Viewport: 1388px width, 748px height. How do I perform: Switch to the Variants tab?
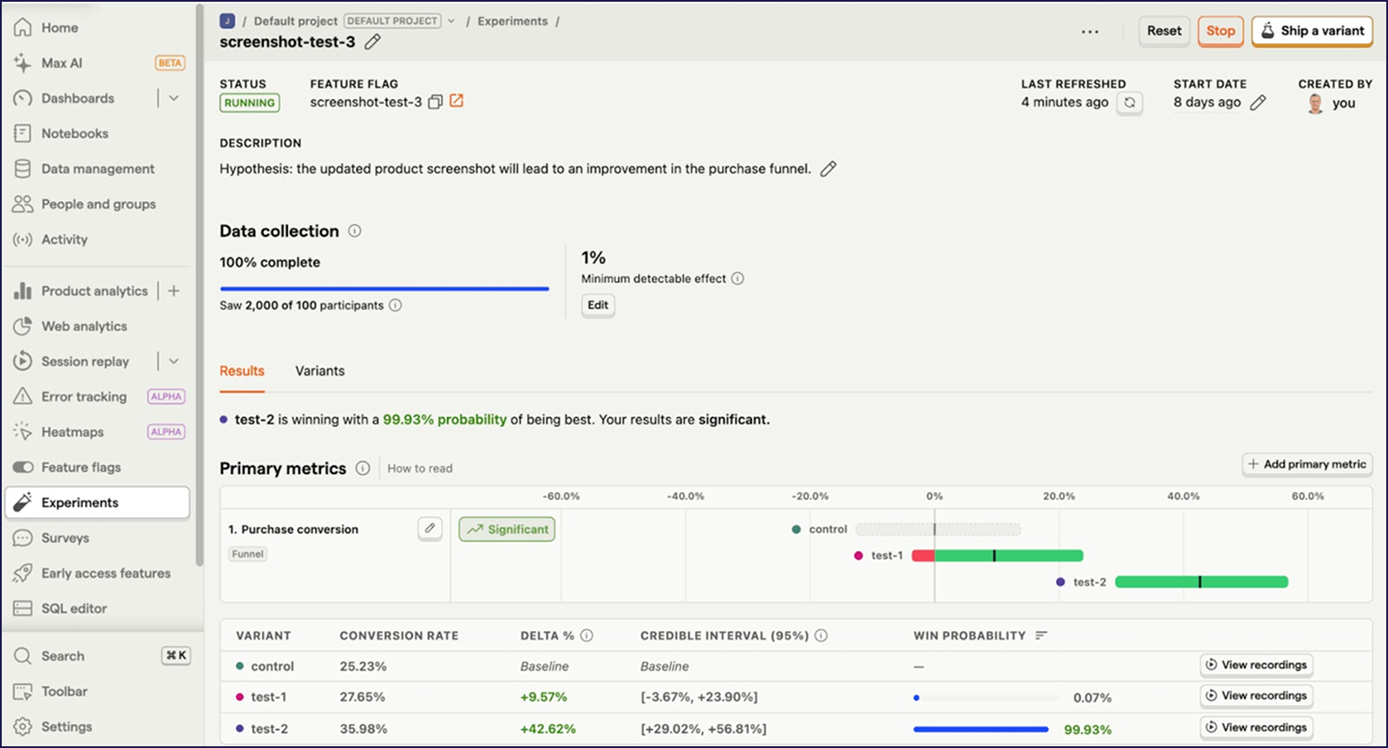tap(320, 371)
